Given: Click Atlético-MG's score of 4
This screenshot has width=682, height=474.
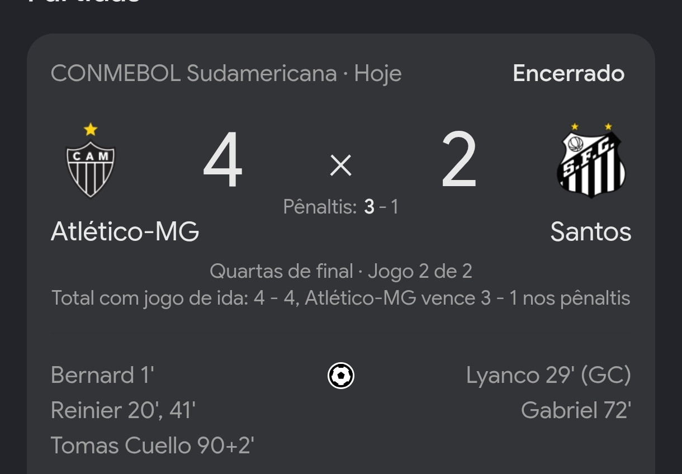Looking at the screenshot, I should (x=222, y=161).
